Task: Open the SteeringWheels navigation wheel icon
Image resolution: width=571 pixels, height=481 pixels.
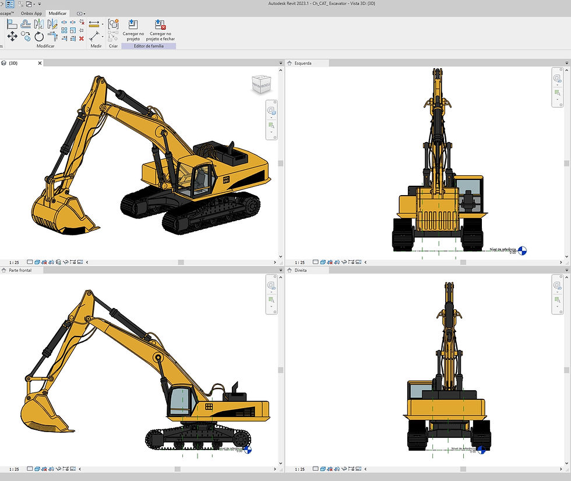Action: (271, 111)
